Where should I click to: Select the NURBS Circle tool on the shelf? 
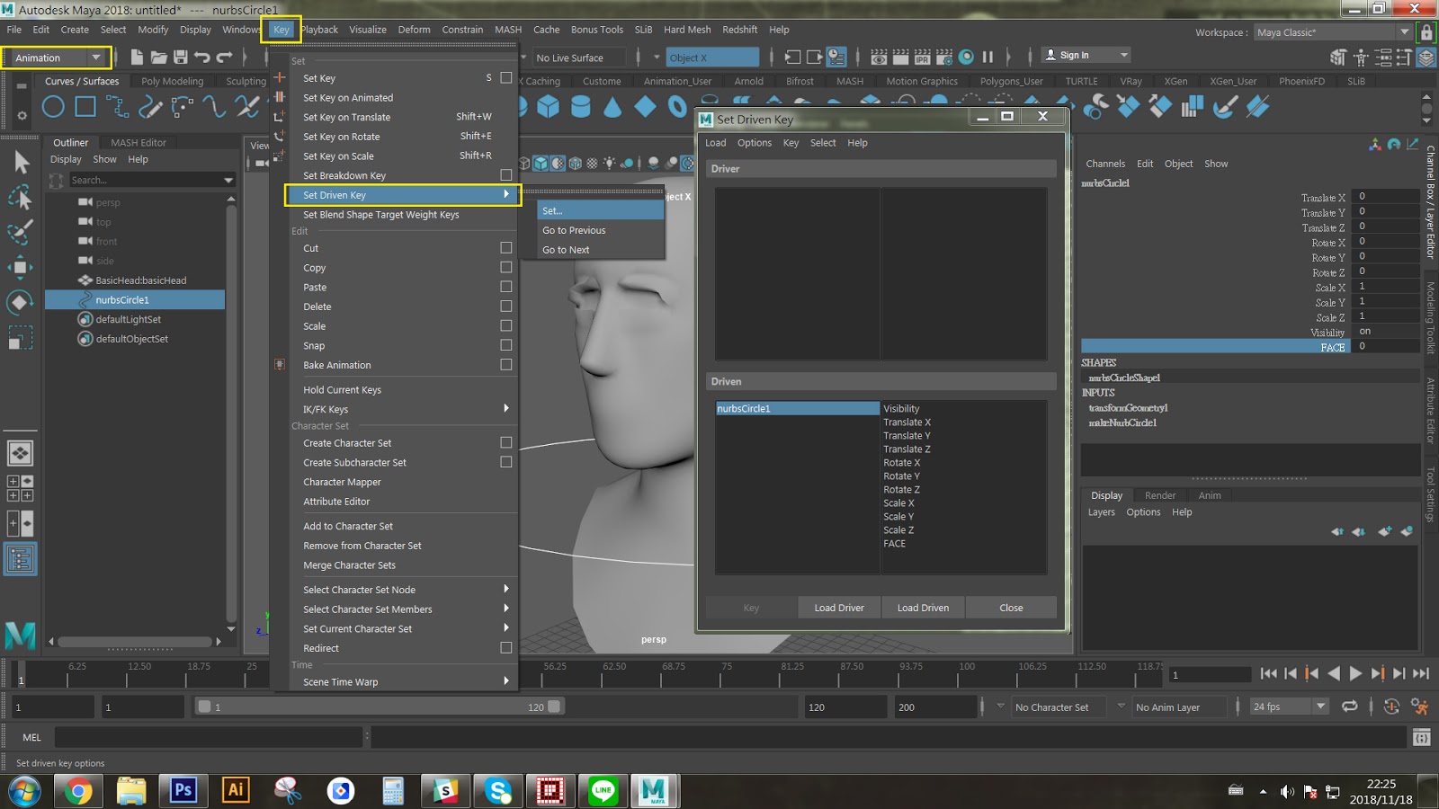pyautogui.click(x=54, y=107)
